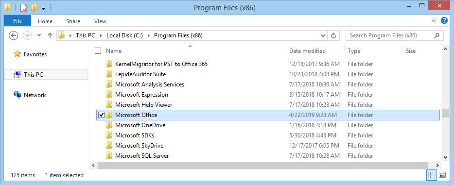
Task: Click the LepideAuditor Suite folder icon
Action: tap(109, 74)
